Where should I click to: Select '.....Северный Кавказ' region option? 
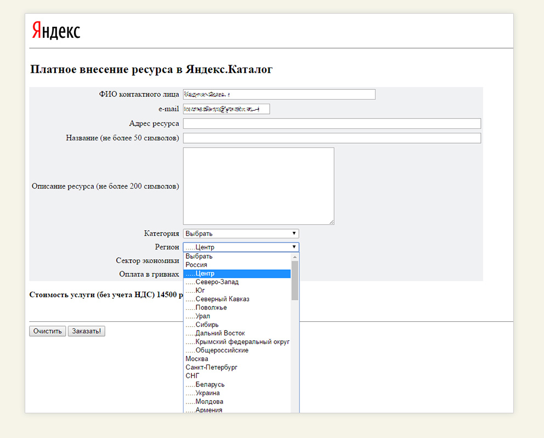(237, 299)
